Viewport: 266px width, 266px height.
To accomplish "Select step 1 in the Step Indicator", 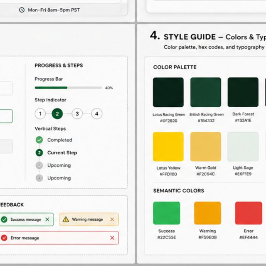I will [40, 113].
